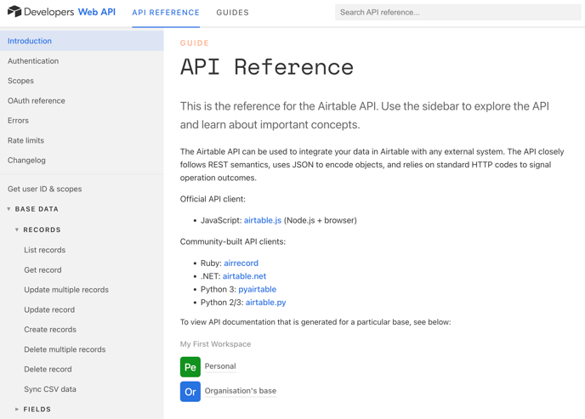Open the green Personal base icon
Image resolution: width=585 pixels, height=419 pixels.
pyautogui.click(x=190, y=367)
